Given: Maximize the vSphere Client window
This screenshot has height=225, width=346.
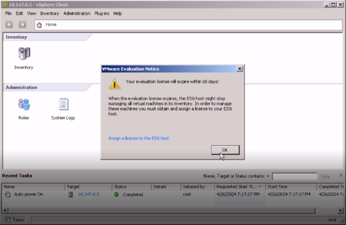Looking at the screenshot, I should coord(333,4).
